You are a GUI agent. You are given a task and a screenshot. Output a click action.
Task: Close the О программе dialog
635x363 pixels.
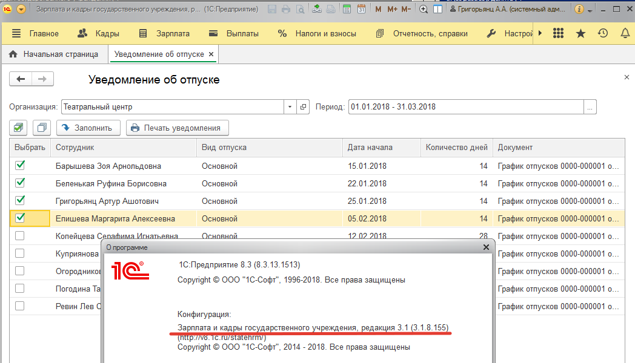pos(486,247)
